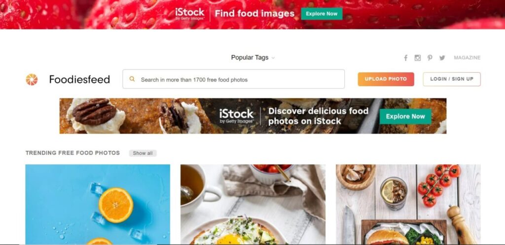Image resolution: width=505 pixels, height=245 pixels.
Task: Open the MAGAZINE menu link
Action: (x=467, y=58)
